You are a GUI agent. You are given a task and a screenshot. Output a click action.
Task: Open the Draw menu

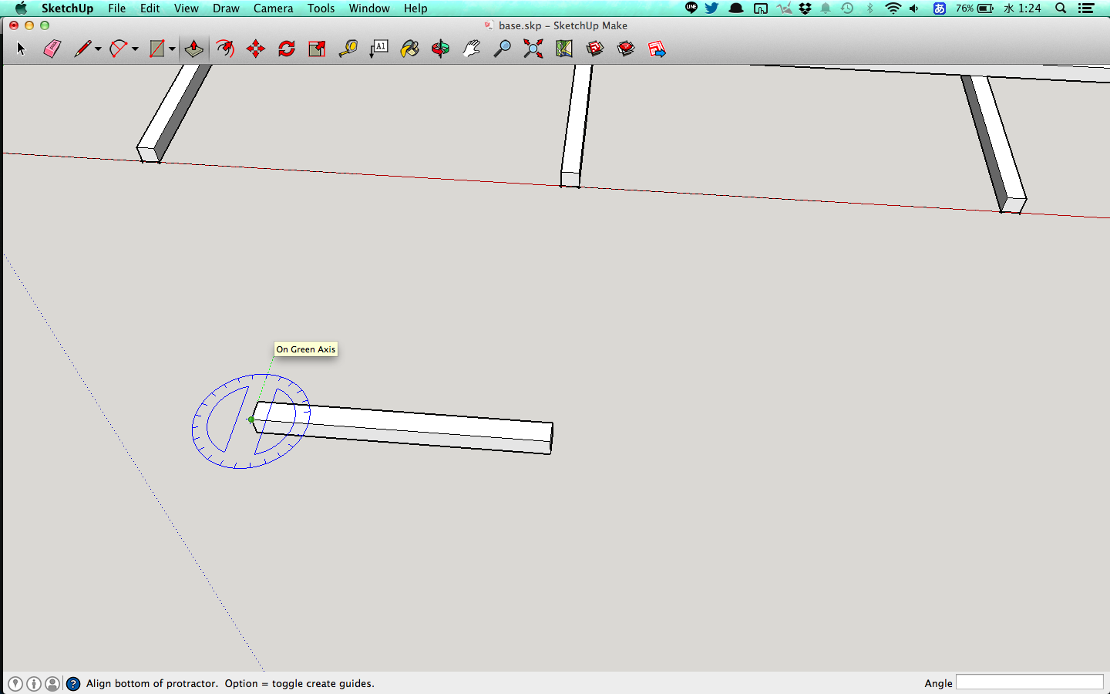pos(226,8)
